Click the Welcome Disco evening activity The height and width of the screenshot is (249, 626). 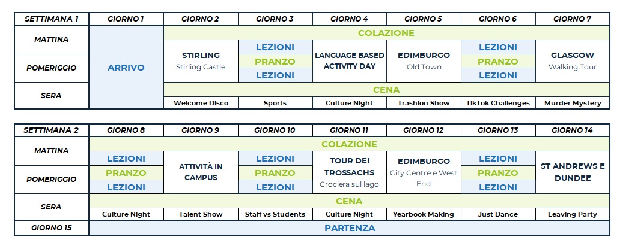(201, 103)
